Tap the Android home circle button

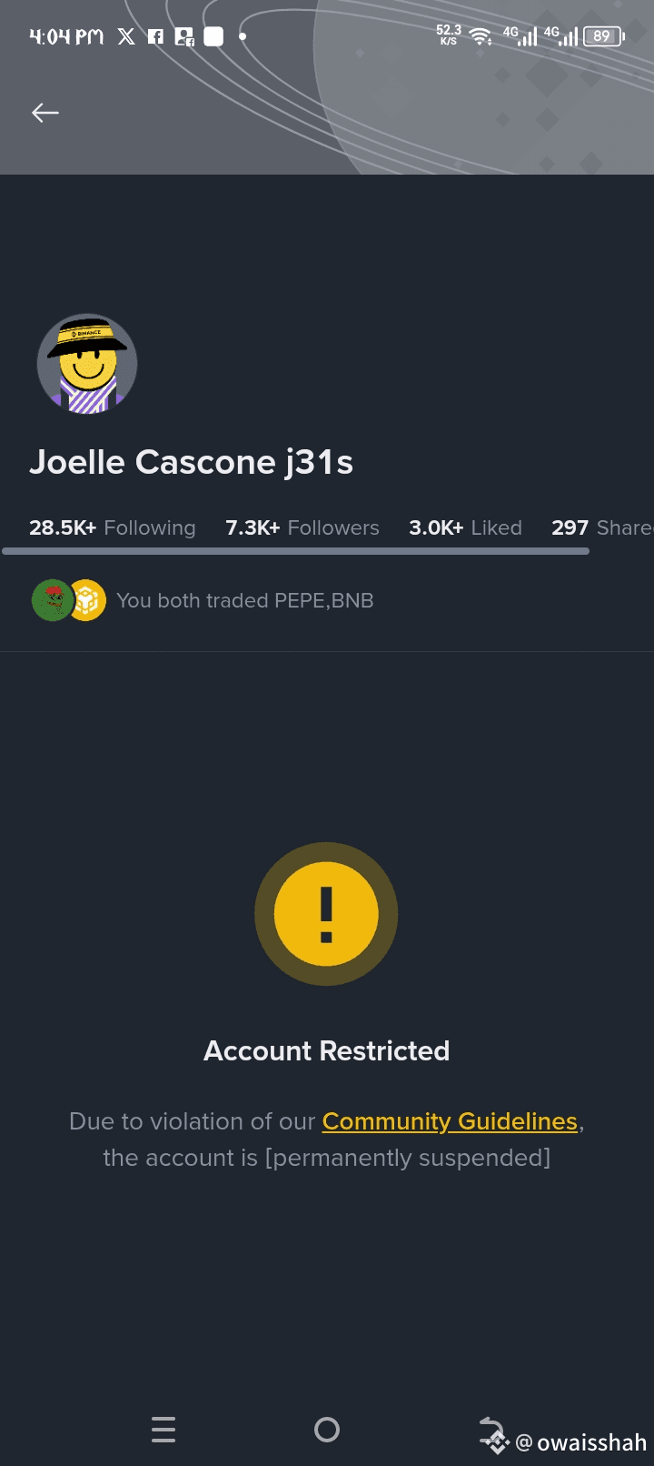[327, 1430]
